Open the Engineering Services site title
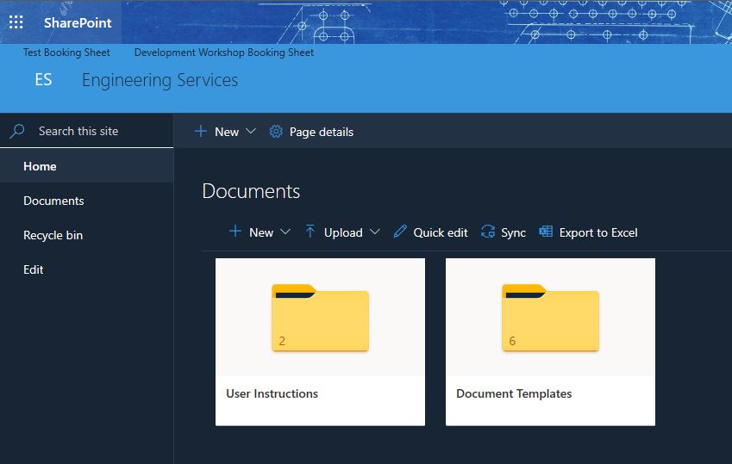This screenshot has width=732, height=464. pos(160,80)
